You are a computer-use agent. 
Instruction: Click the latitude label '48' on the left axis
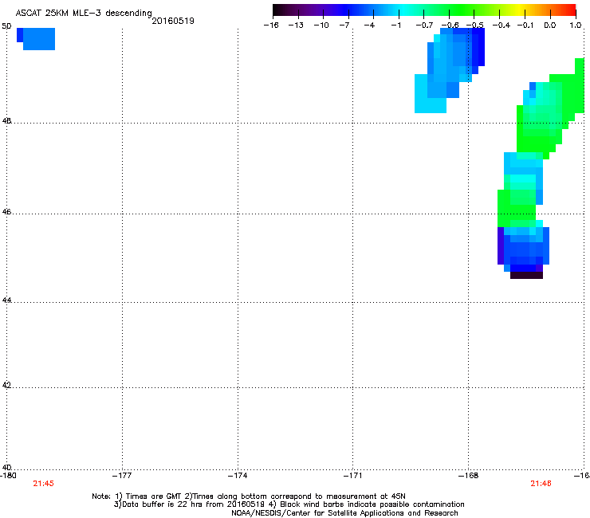pos(6,121)
